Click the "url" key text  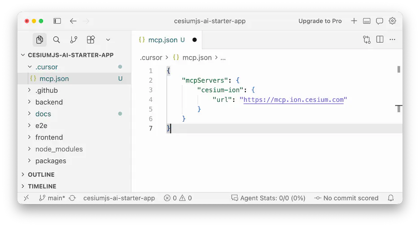tap(222, 100)
